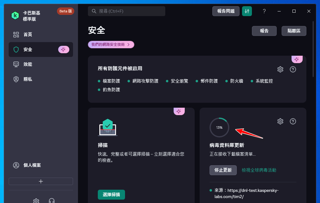This screenshot has width=320, height=203.
Task: Click the 選擇掃描 button
Action: pyautogui.click(x=111, y=195)
